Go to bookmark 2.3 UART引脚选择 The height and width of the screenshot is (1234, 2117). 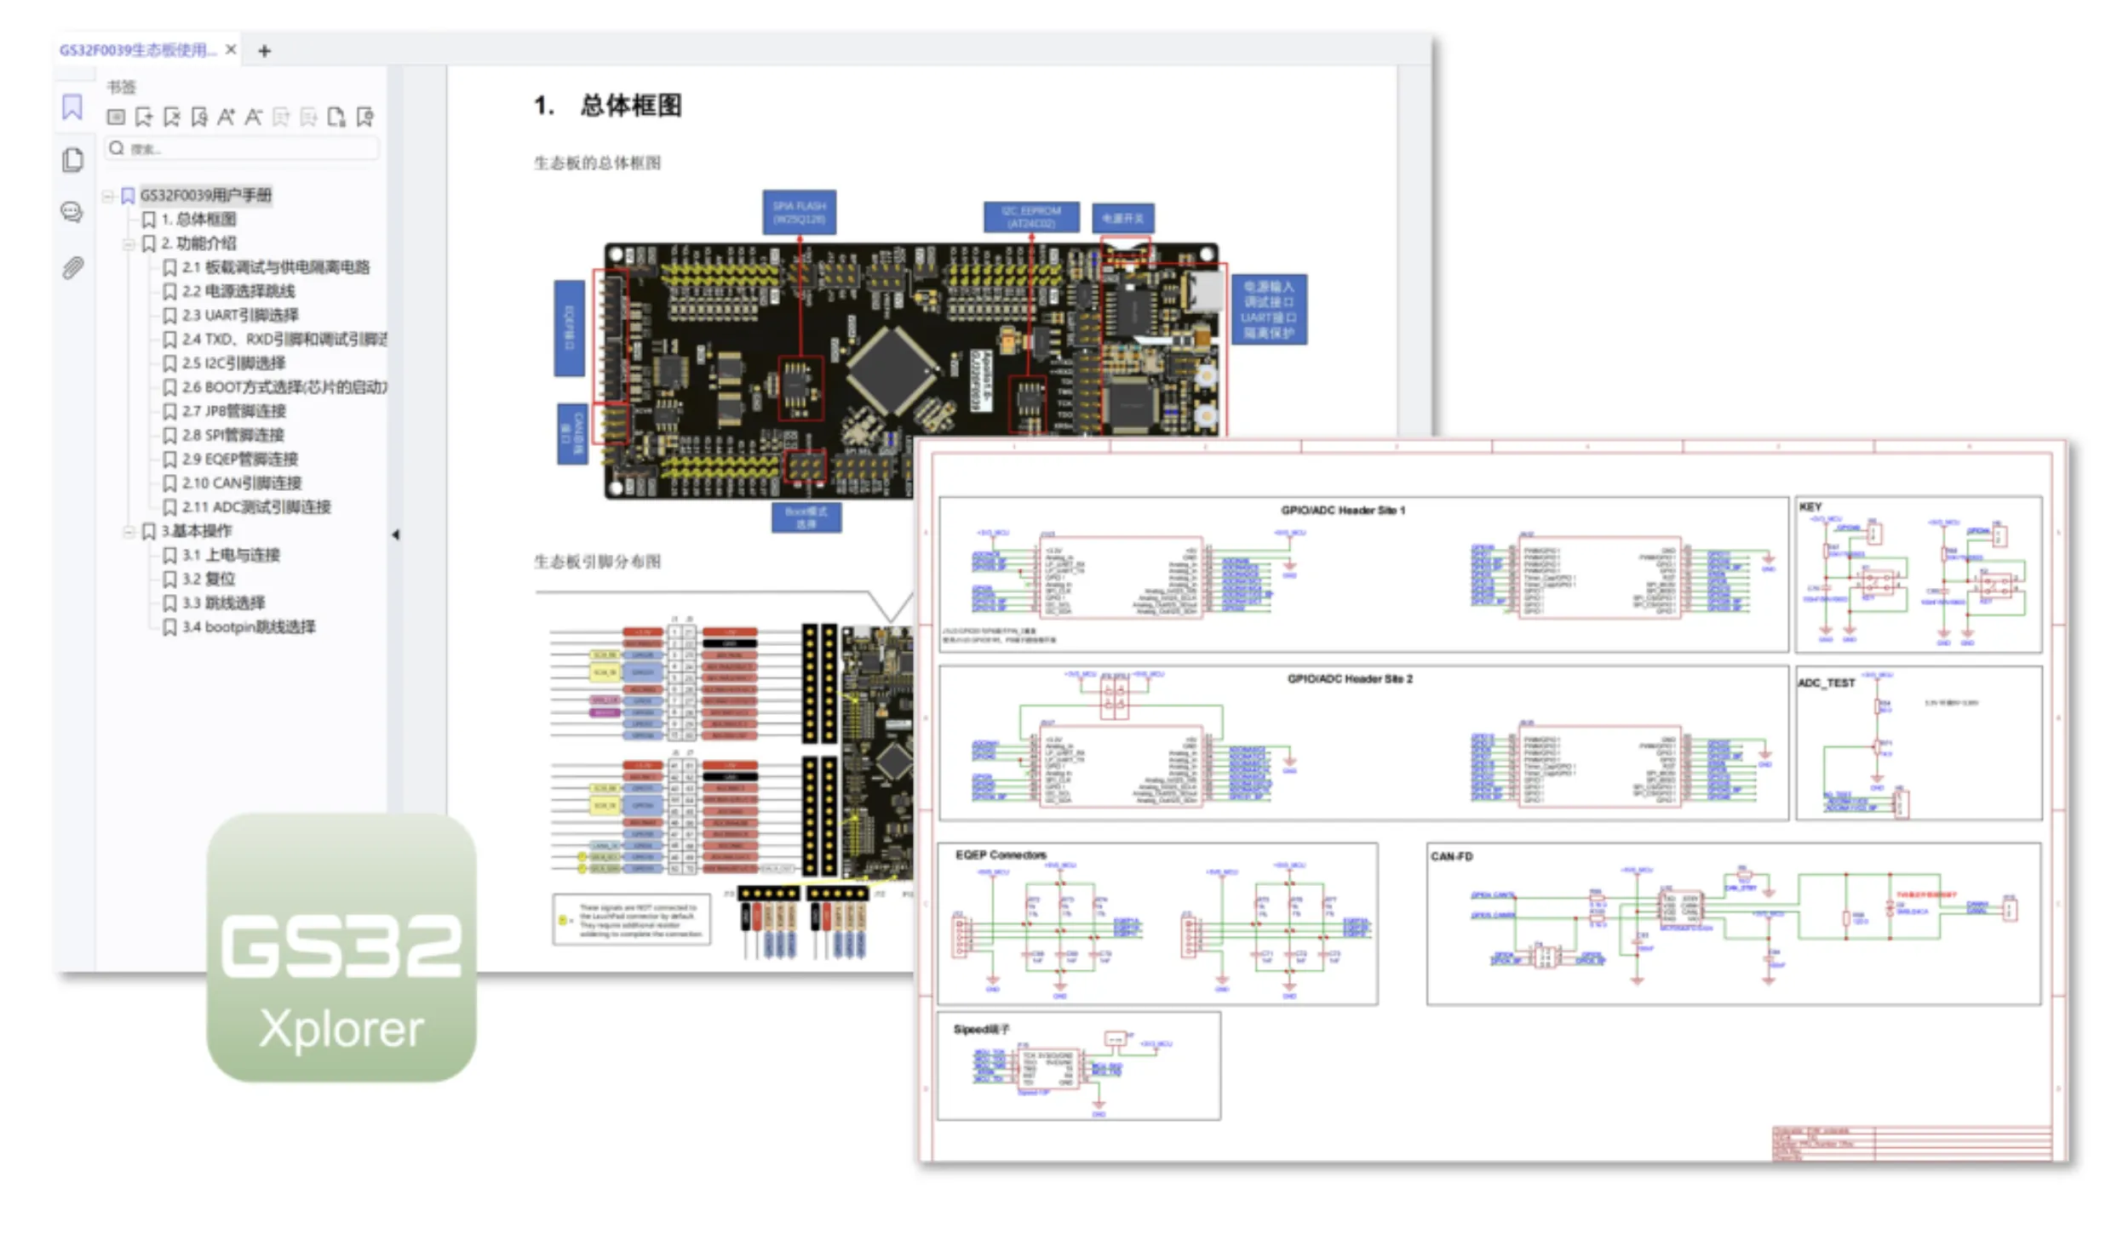point(240,315)
